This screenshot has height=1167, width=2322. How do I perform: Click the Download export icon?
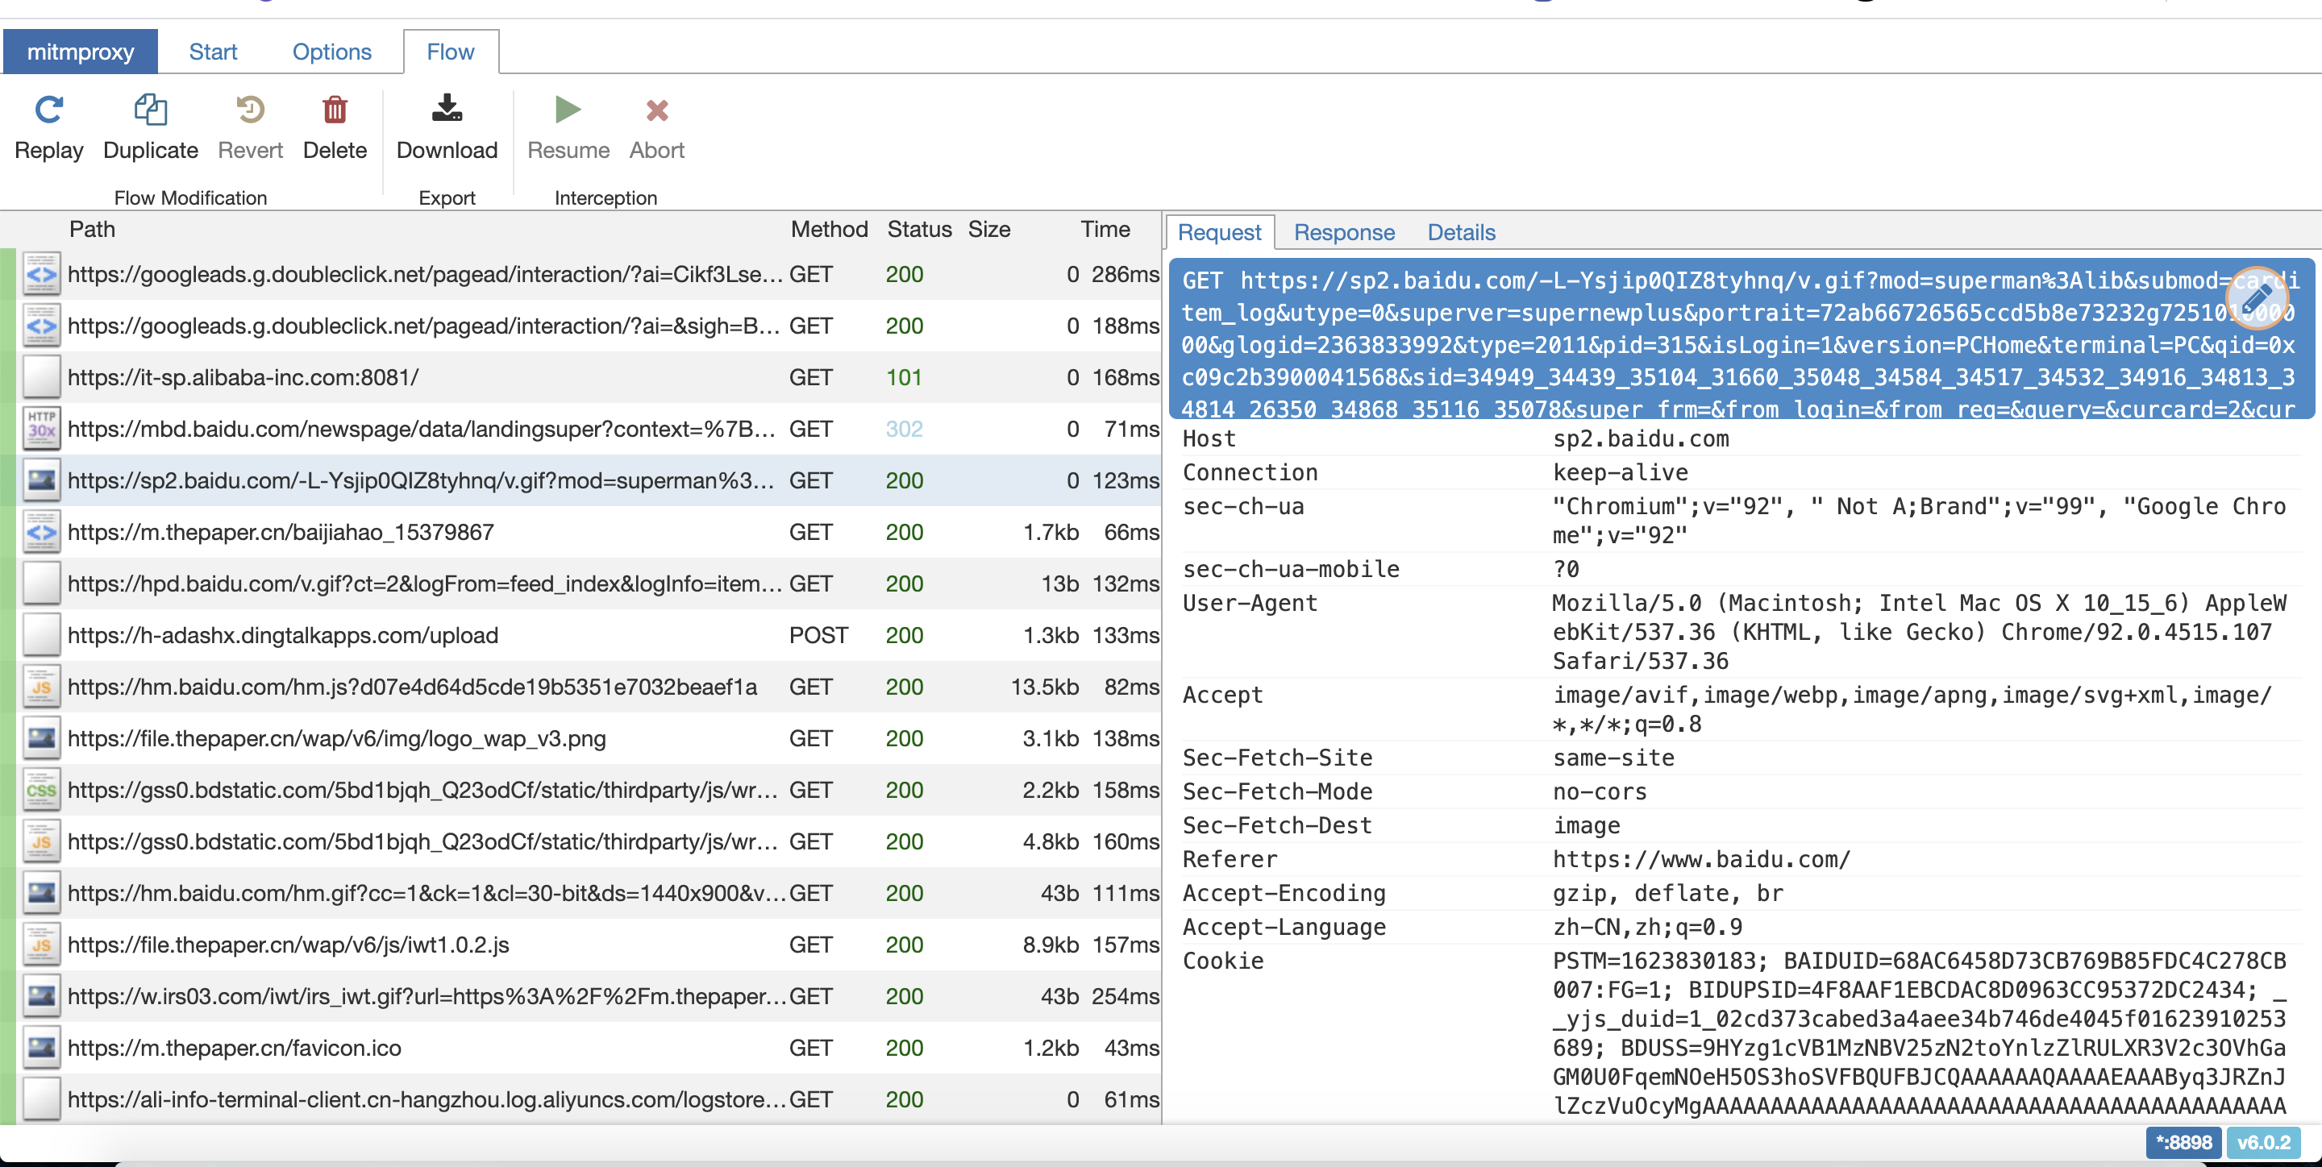point(446,108)
